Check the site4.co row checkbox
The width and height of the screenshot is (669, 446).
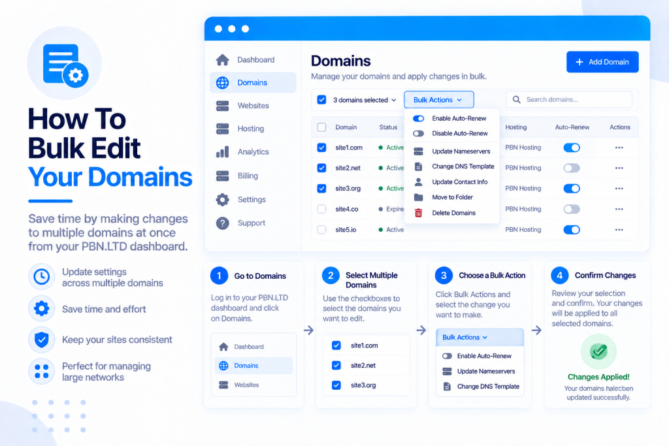[x=321, y=209]
